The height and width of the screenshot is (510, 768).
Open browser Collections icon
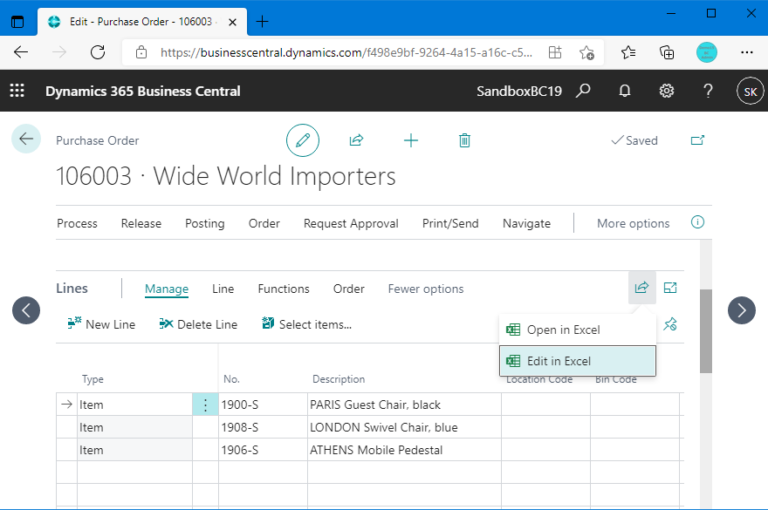click(667, 52)
